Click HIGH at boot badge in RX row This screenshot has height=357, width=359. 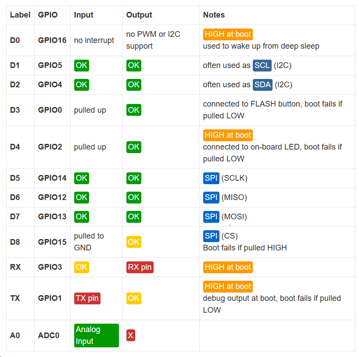pyautogui.click(x=228, y=267)
